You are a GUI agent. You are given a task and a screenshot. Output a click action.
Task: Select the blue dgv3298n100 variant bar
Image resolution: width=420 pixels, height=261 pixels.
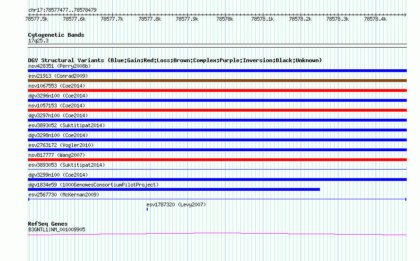[217, 140]
